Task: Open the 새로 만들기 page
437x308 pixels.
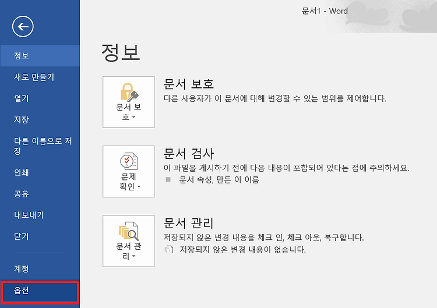Action: [x=40, y=77]
